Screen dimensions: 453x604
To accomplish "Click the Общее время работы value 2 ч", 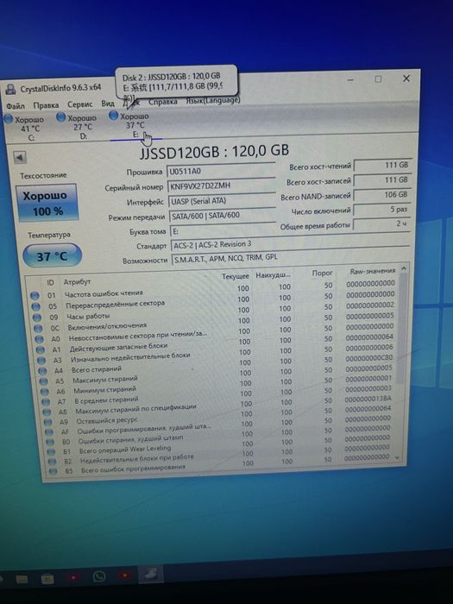I will 381,223.
